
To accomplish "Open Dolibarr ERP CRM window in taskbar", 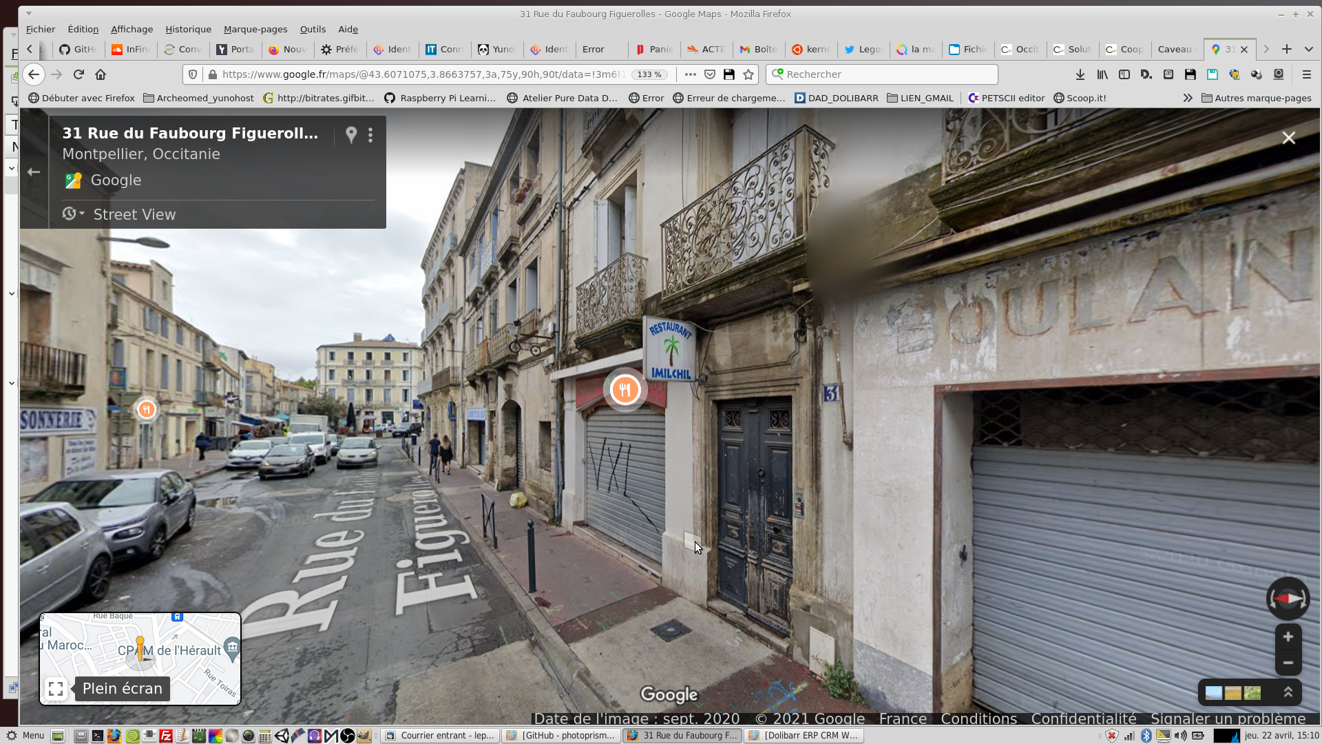I will [x=804, y=735].
